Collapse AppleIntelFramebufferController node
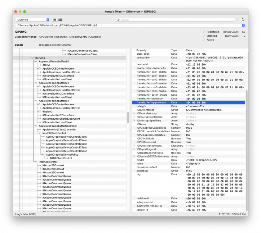The width and height of the screenshot is (261, 233). [36, 126]
